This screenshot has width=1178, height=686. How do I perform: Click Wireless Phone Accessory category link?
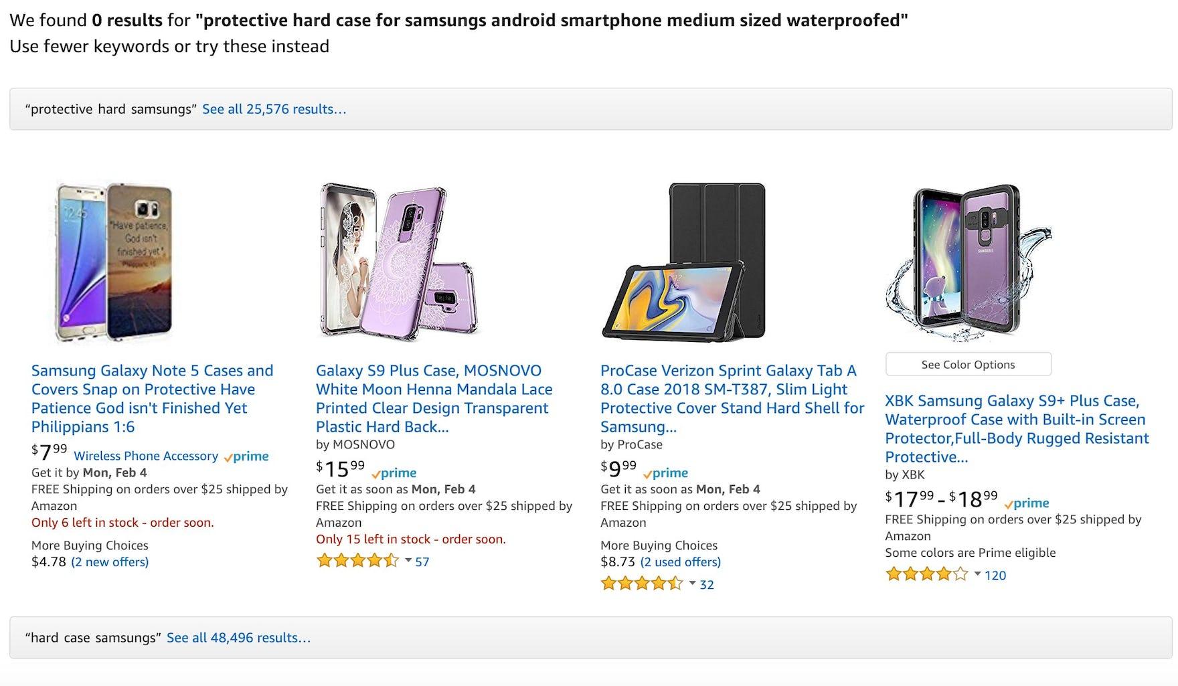[x=146, y=456]
